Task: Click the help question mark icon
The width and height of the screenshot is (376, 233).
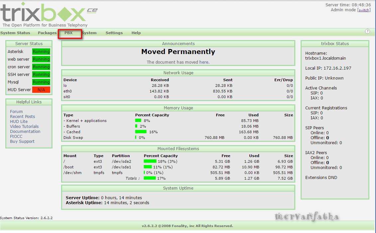Action: coord(367,31)
